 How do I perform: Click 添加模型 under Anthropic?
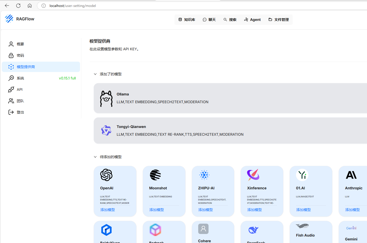point(353,210)
